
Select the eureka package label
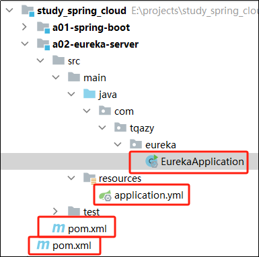161,145
